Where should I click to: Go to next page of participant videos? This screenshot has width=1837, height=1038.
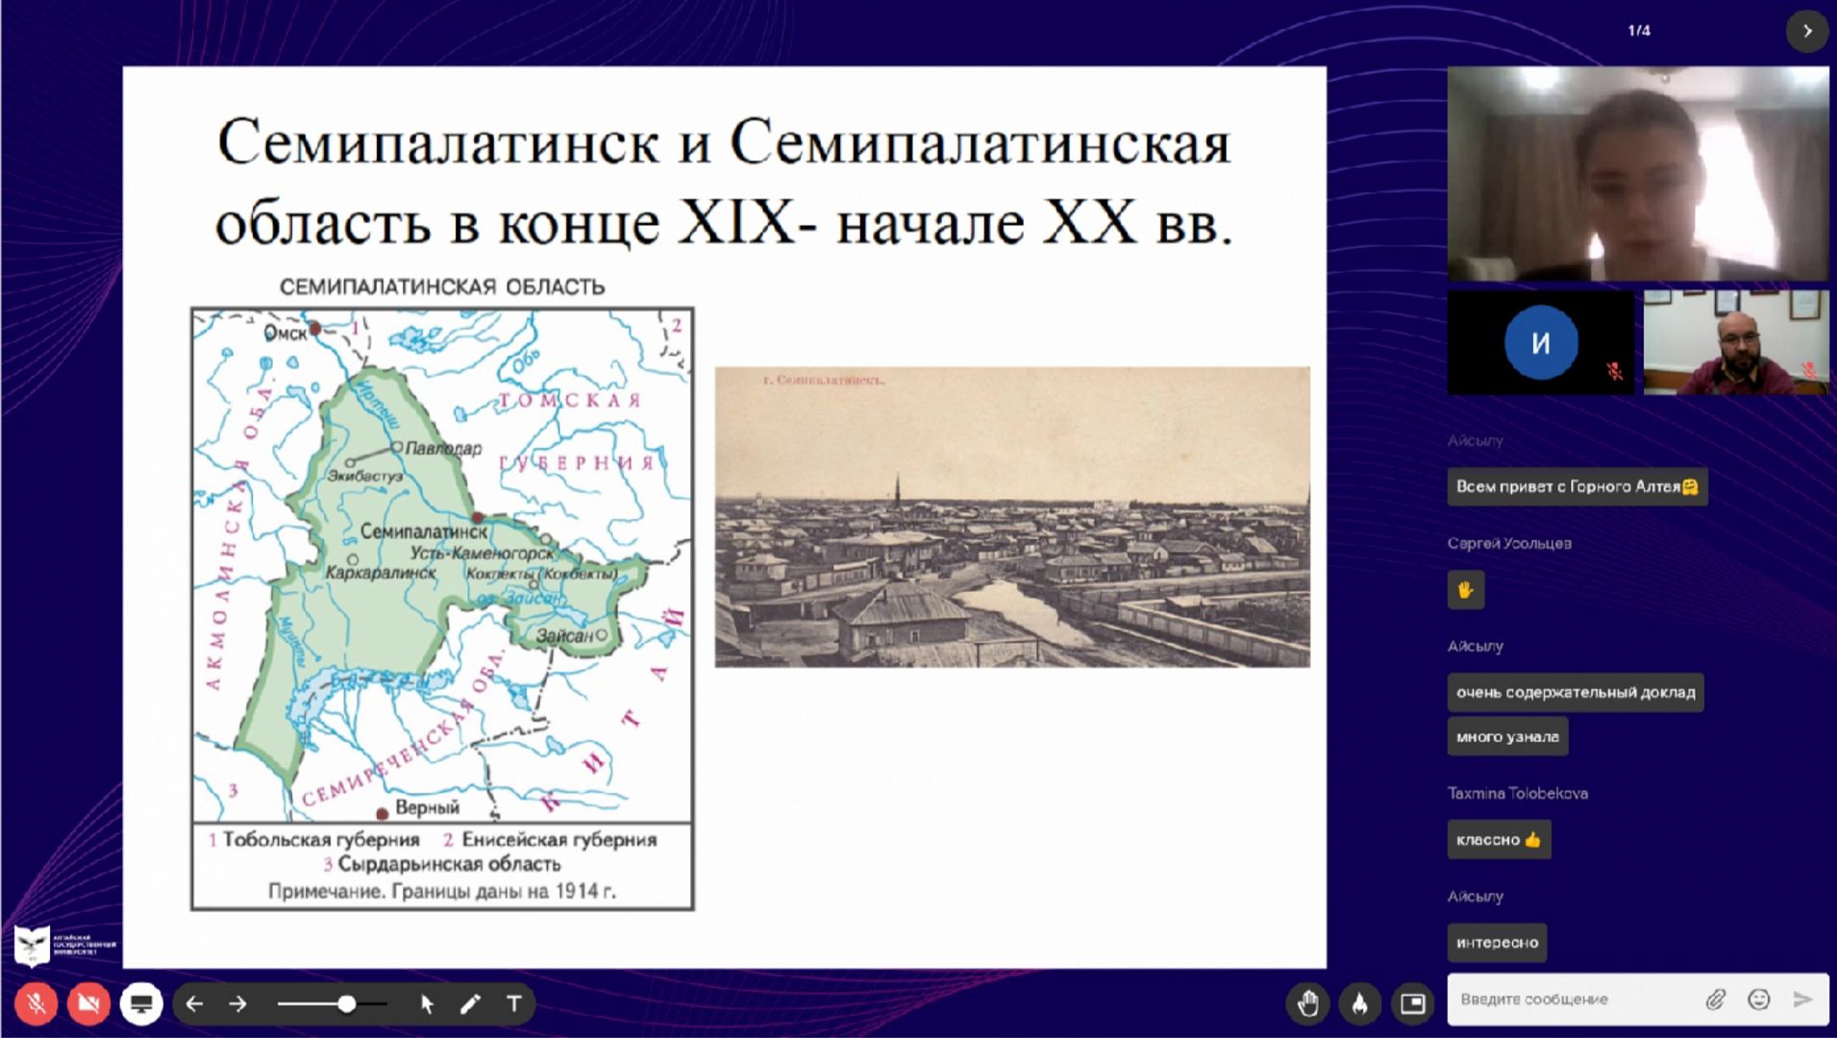click(1806, 31)
